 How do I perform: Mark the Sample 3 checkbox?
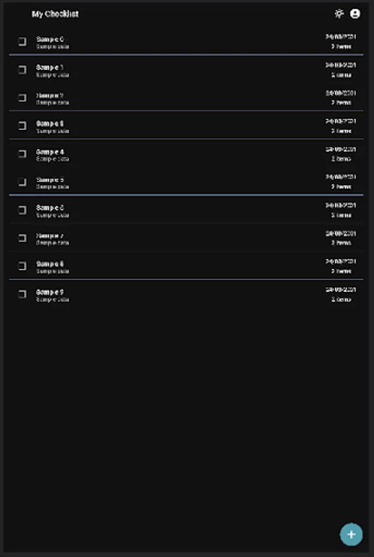pyautogui.click(x=22, y=126)
